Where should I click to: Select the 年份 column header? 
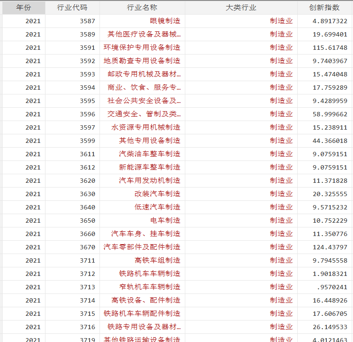24,8
